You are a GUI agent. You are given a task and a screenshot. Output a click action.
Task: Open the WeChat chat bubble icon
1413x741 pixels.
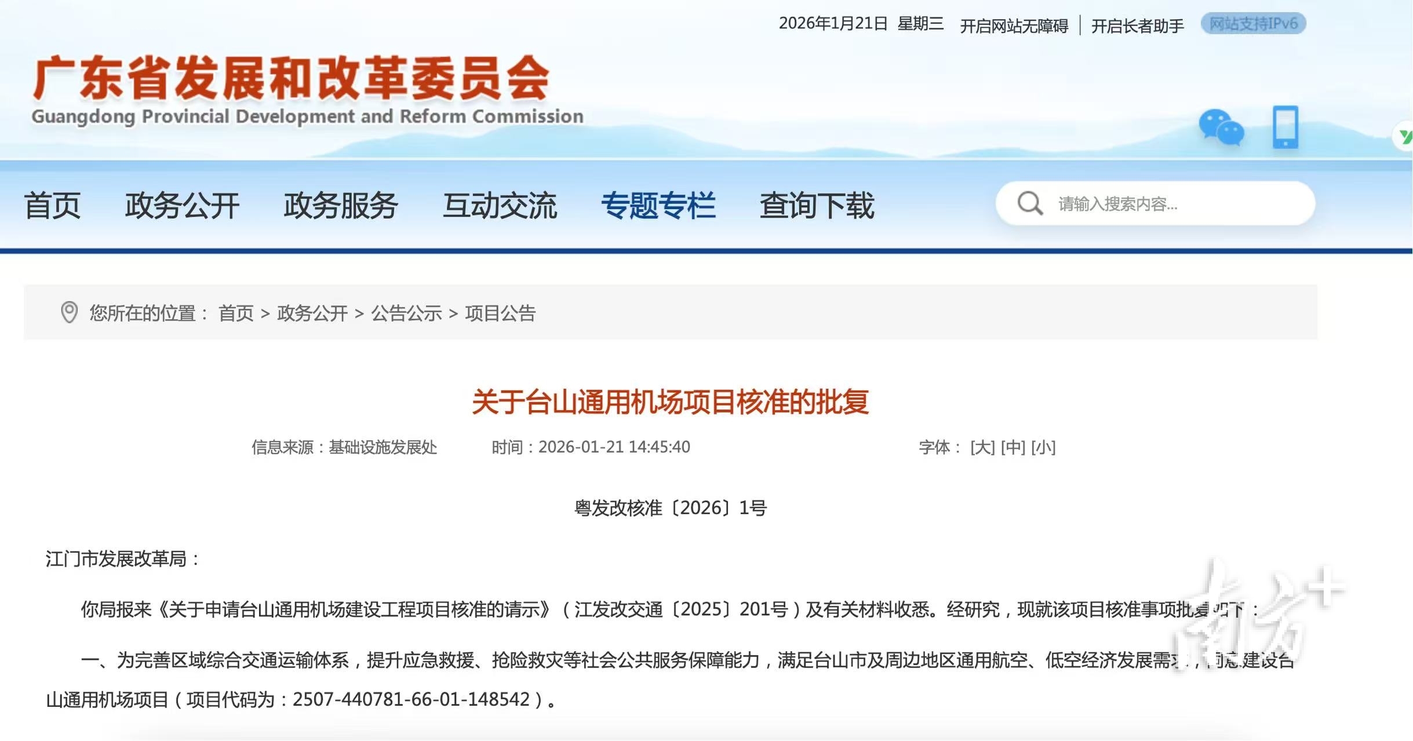coord(1221,127)
